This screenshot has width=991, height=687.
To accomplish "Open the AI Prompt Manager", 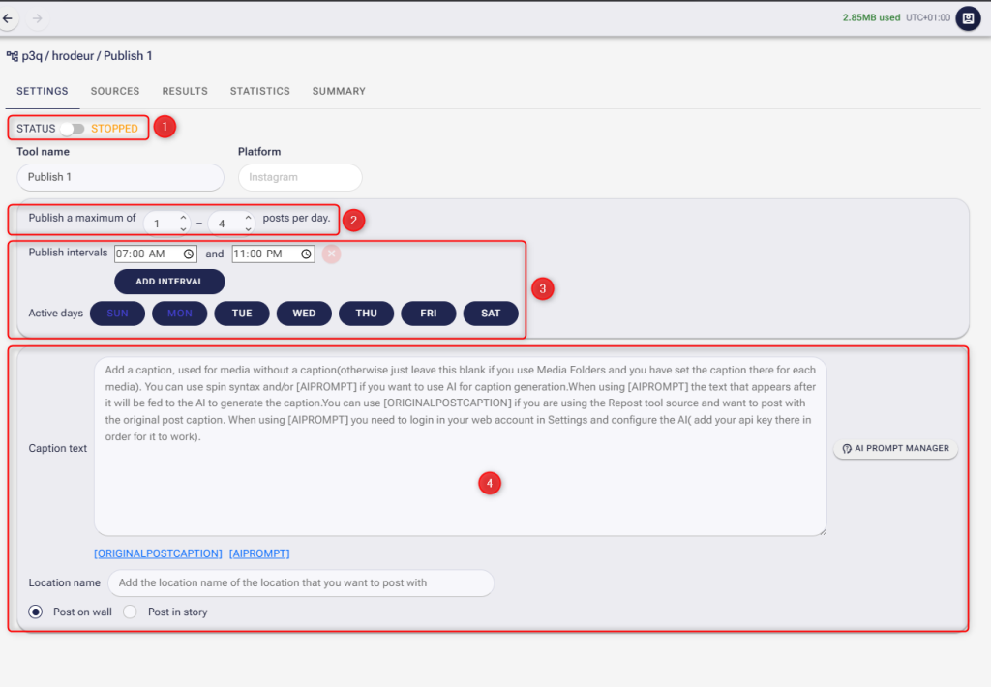I will point(895,447).
